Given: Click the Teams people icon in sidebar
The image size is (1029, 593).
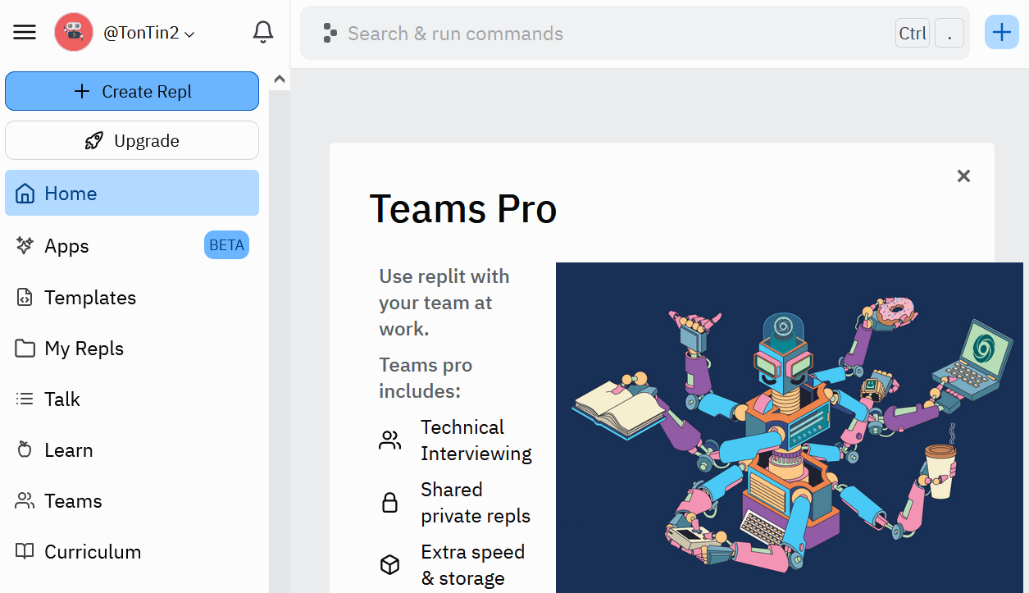Looking at the screenshot, I should (x=25, y=500).
